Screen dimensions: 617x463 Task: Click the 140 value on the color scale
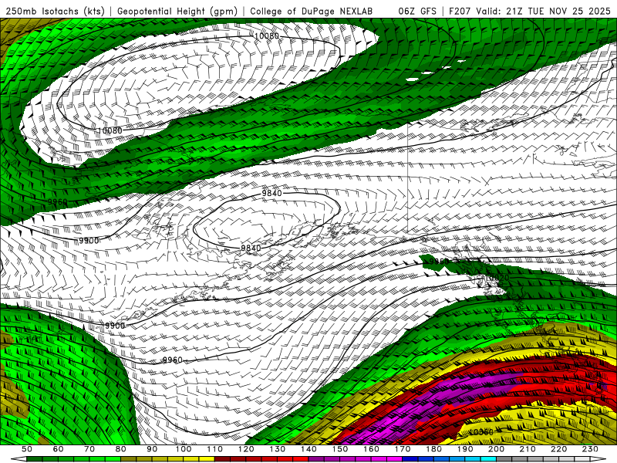pos(308,449)
